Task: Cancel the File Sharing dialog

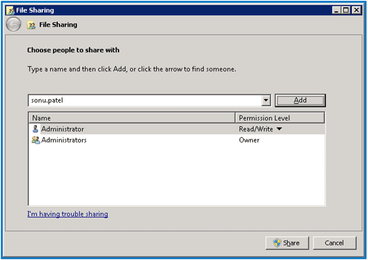Action: coord(334,243)
